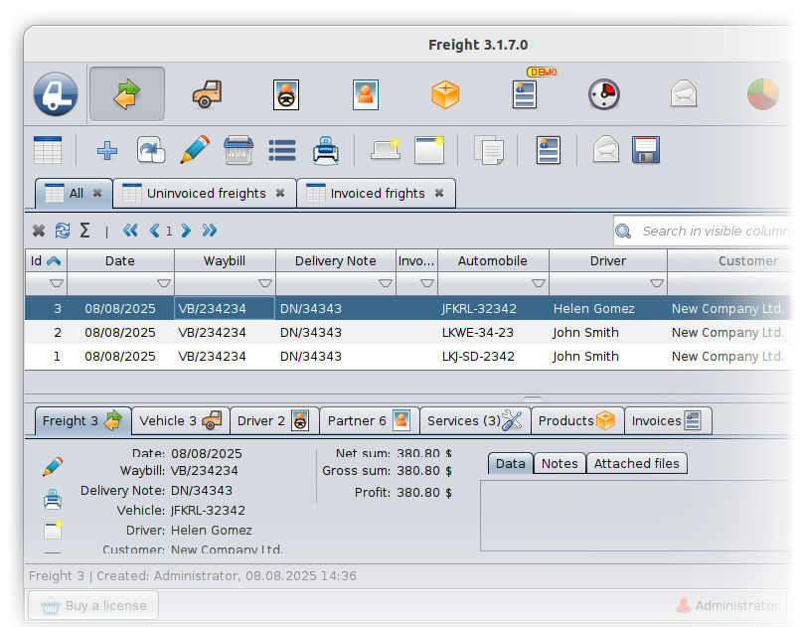Open the Date column filter dropdown
This screenshot has height=627, width=801.
click(x=163, y=283)
